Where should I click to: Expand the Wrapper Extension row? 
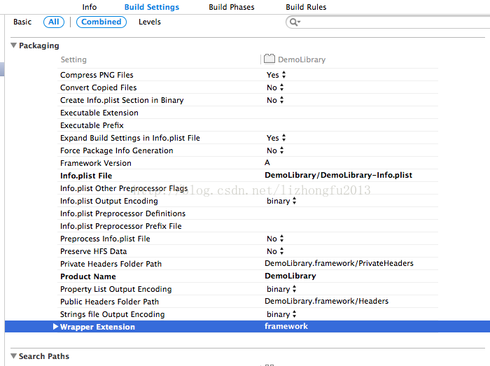[x=55, y=327]
